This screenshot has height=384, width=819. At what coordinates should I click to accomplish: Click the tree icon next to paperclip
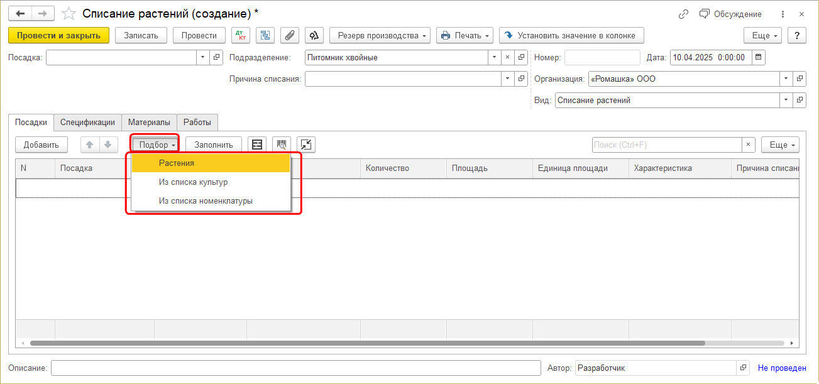(314, 36)
